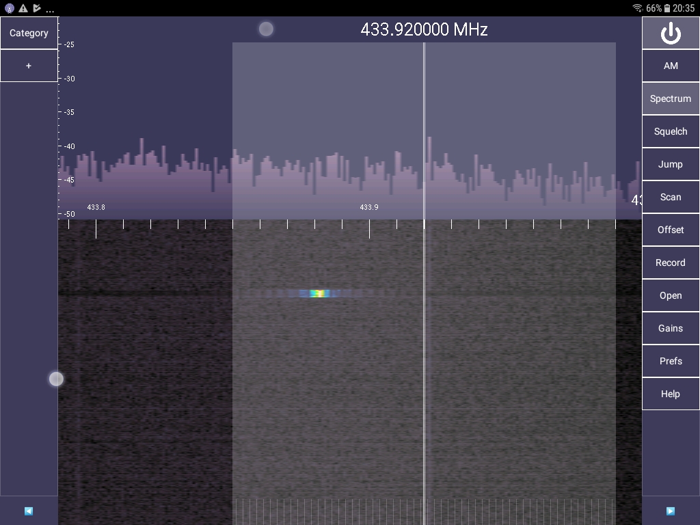Add a new entry with plus button
This screenshot has width=700, height=525.
[29, 66]
